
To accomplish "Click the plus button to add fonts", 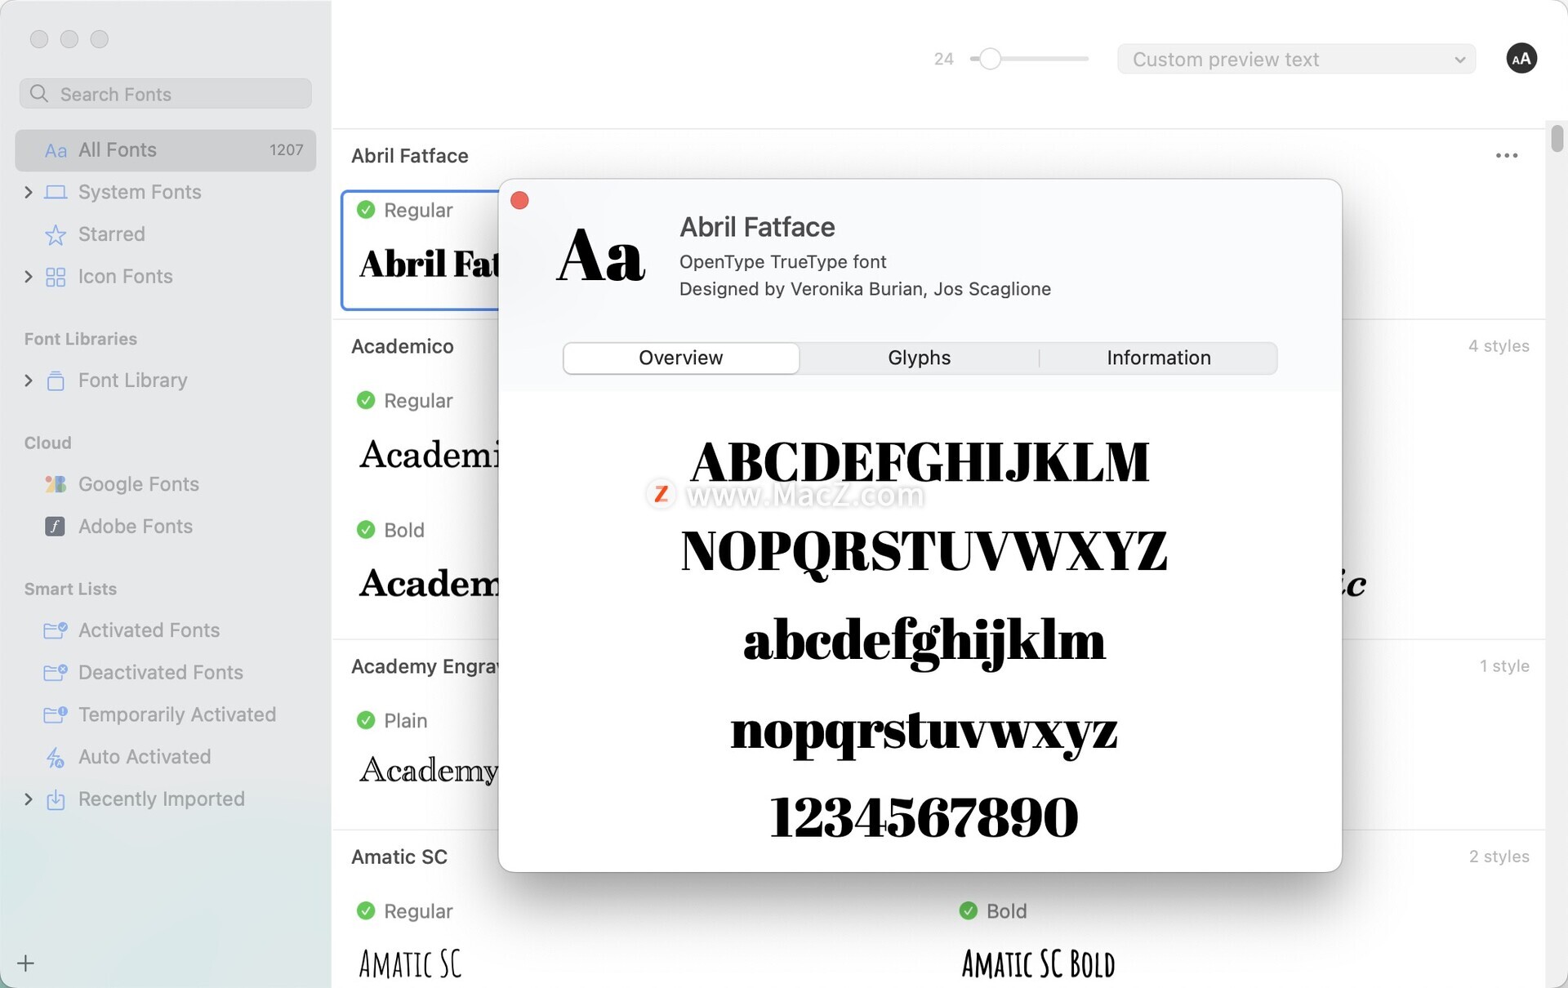I will [x=25, y=963].
